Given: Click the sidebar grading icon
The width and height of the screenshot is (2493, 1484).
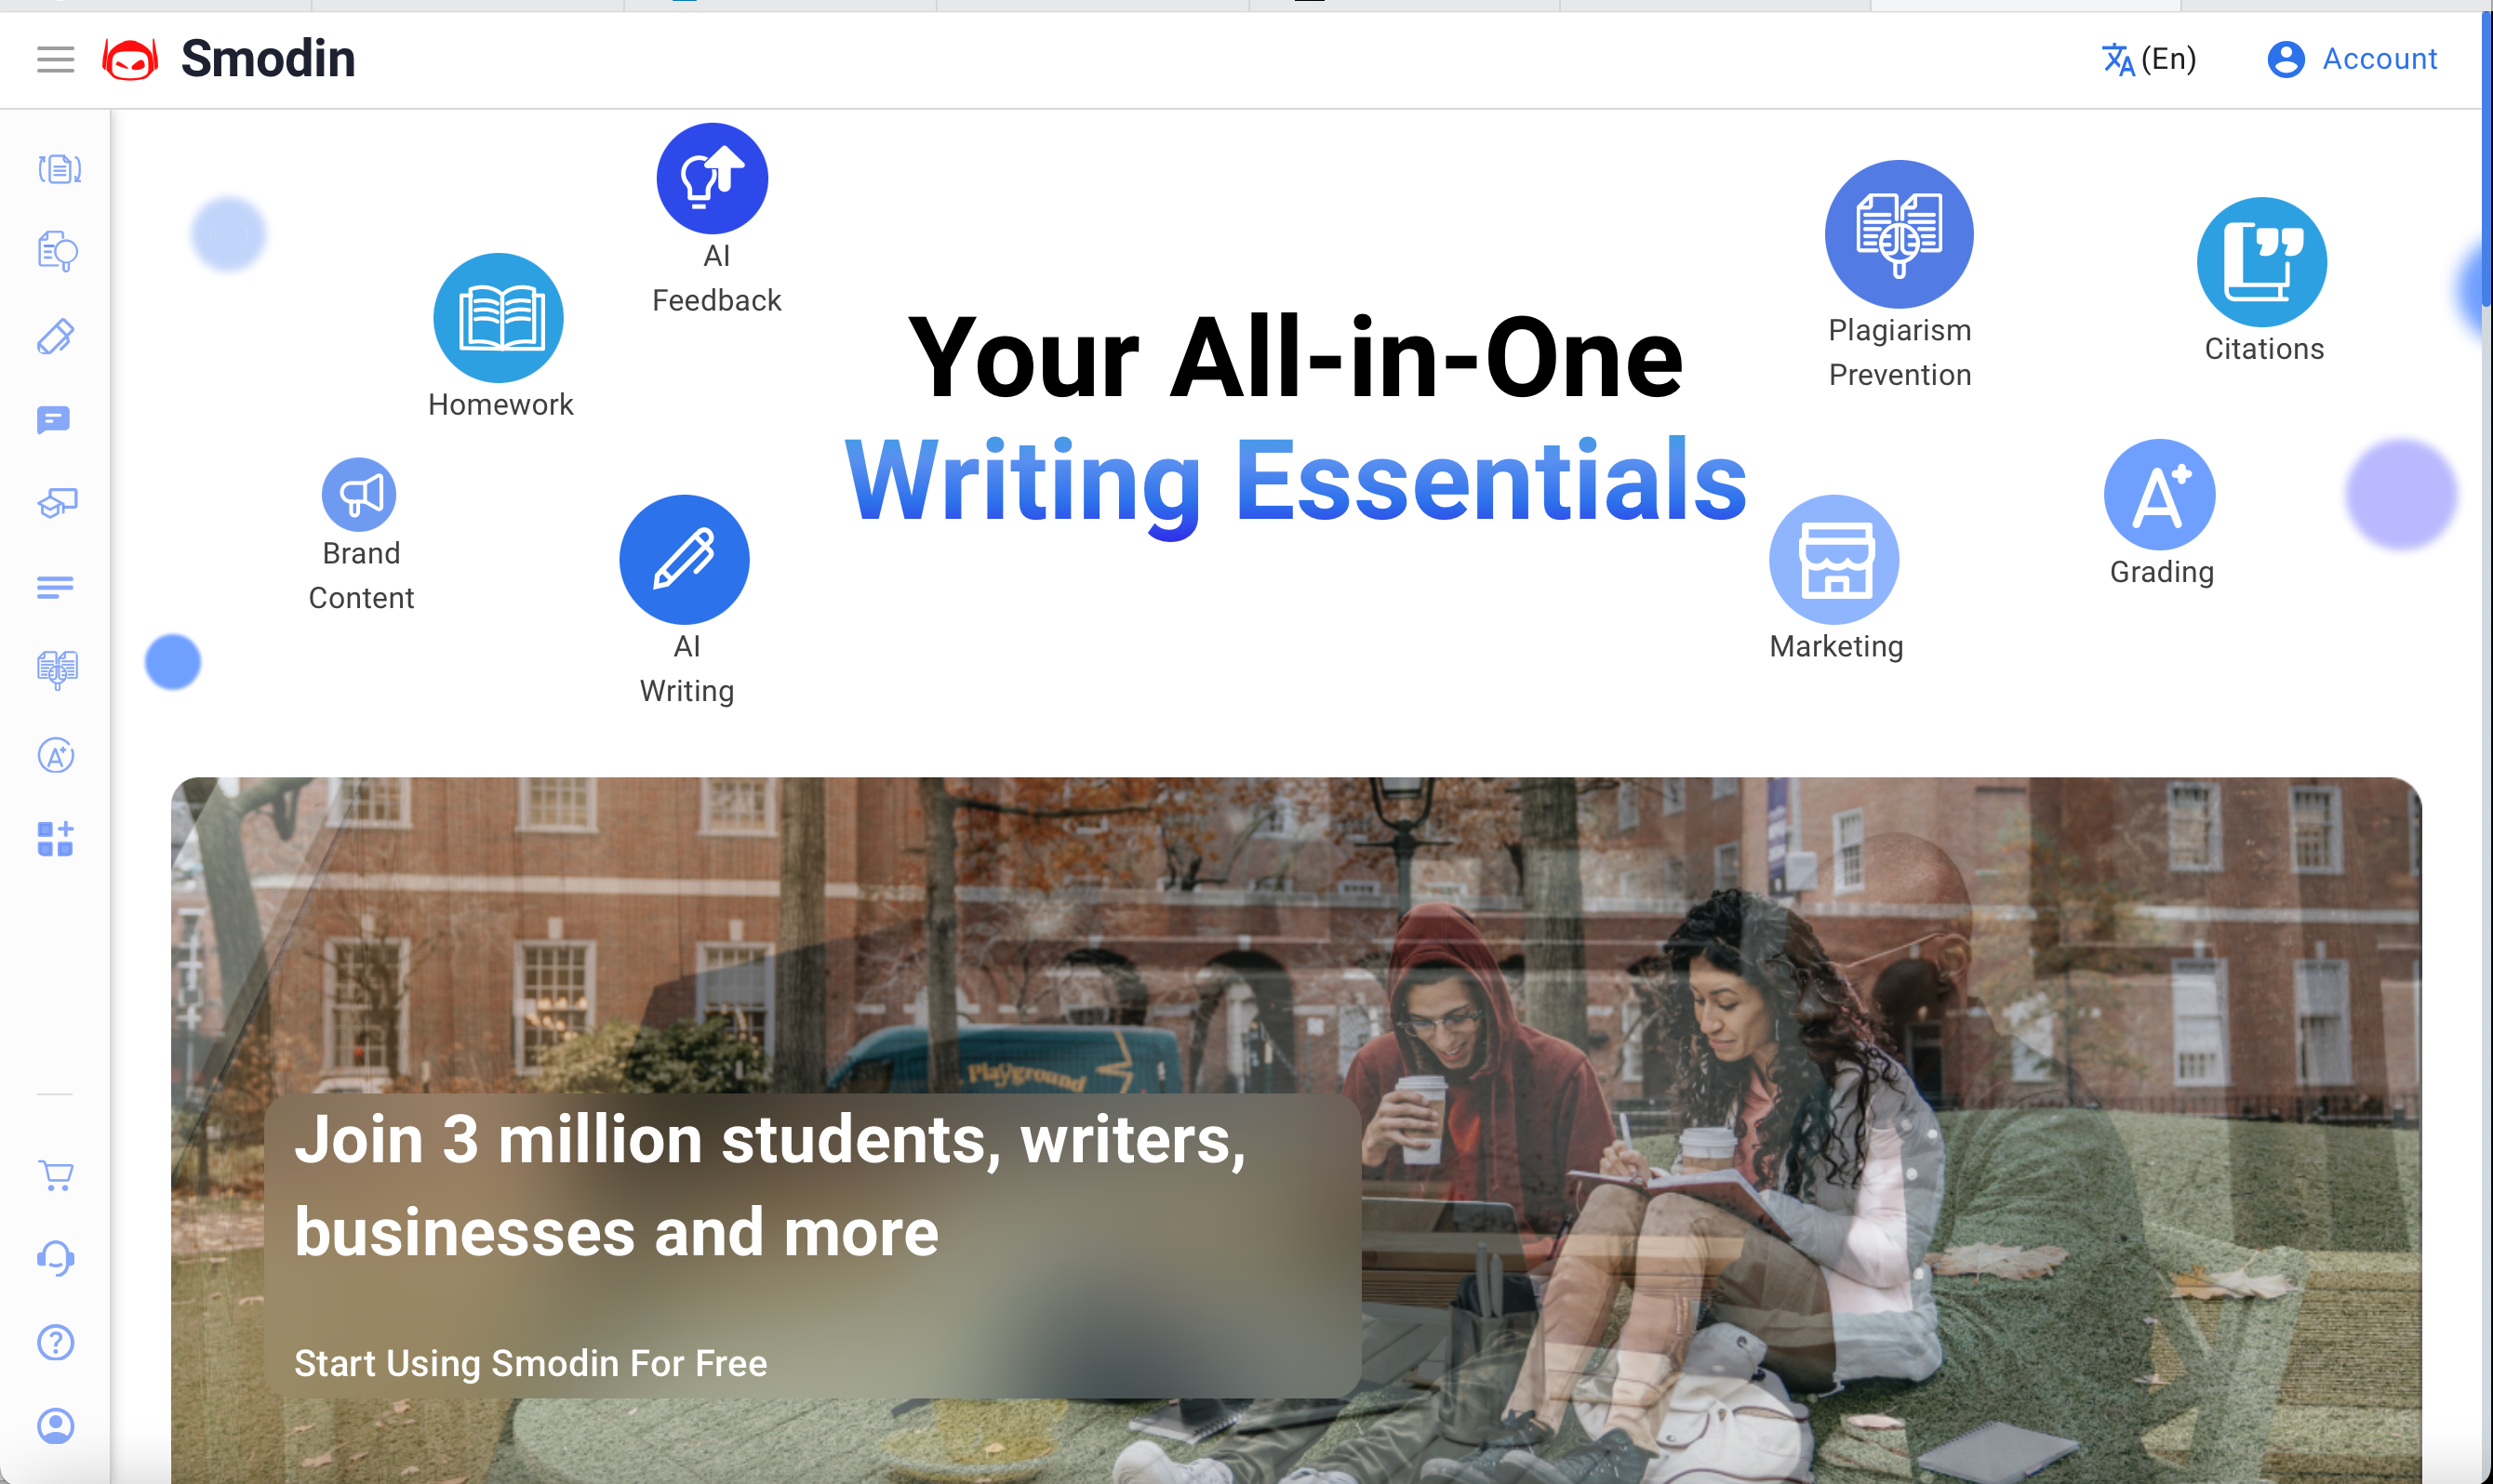Looking at the screenshot, I should (55, 756).
